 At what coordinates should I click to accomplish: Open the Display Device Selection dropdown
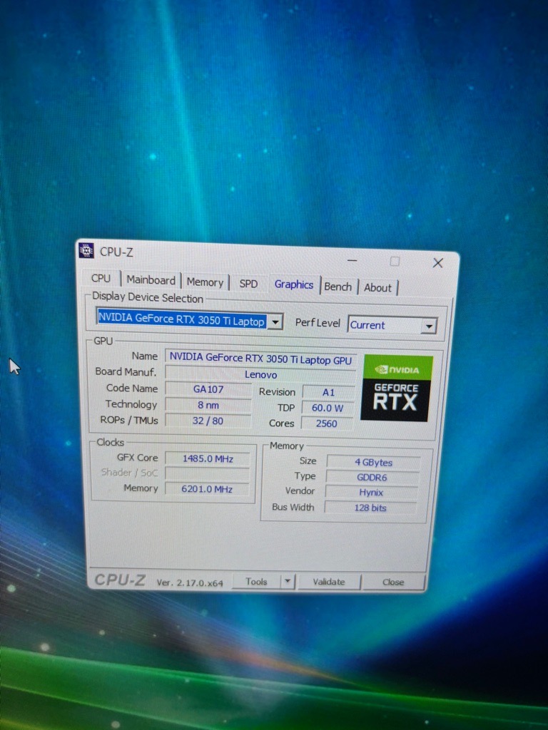tap(276, 322)
